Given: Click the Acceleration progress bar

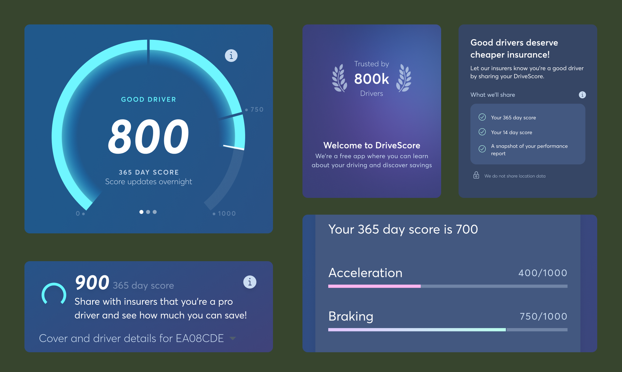Looking at the screenshot, I should (x=448, y=286).
